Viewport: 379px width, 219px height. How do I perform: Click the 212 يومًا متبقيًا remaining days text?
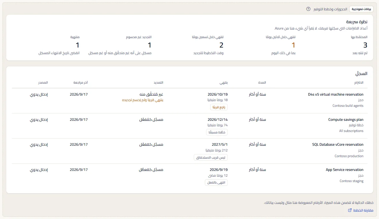click(217, 150)
